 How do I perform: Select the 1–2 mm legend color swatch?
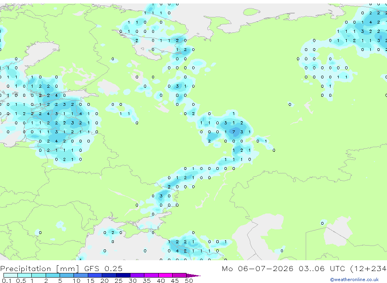[x=39, y=275]
